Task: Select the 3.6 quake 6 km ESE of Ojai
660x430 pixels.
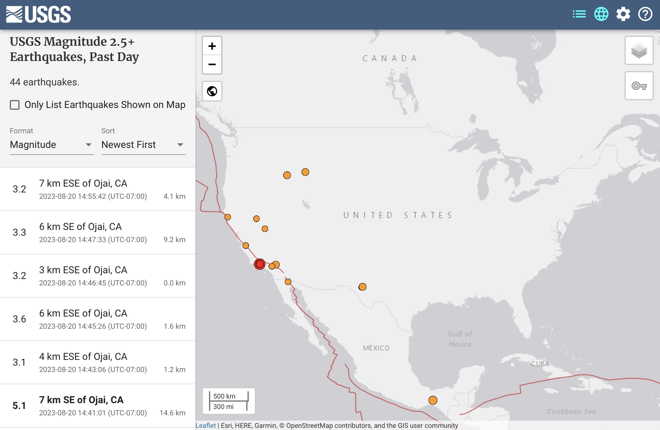Action: [98, 319]
